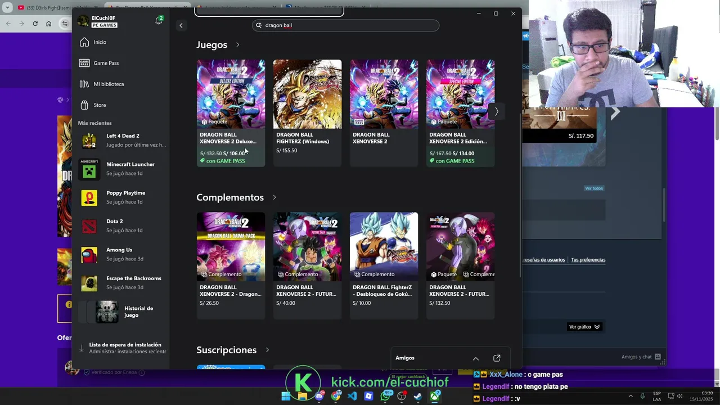The height and width of the screenshot is (405, 720).
Task: Show hidden system tray icons
Action: point(630,396)
